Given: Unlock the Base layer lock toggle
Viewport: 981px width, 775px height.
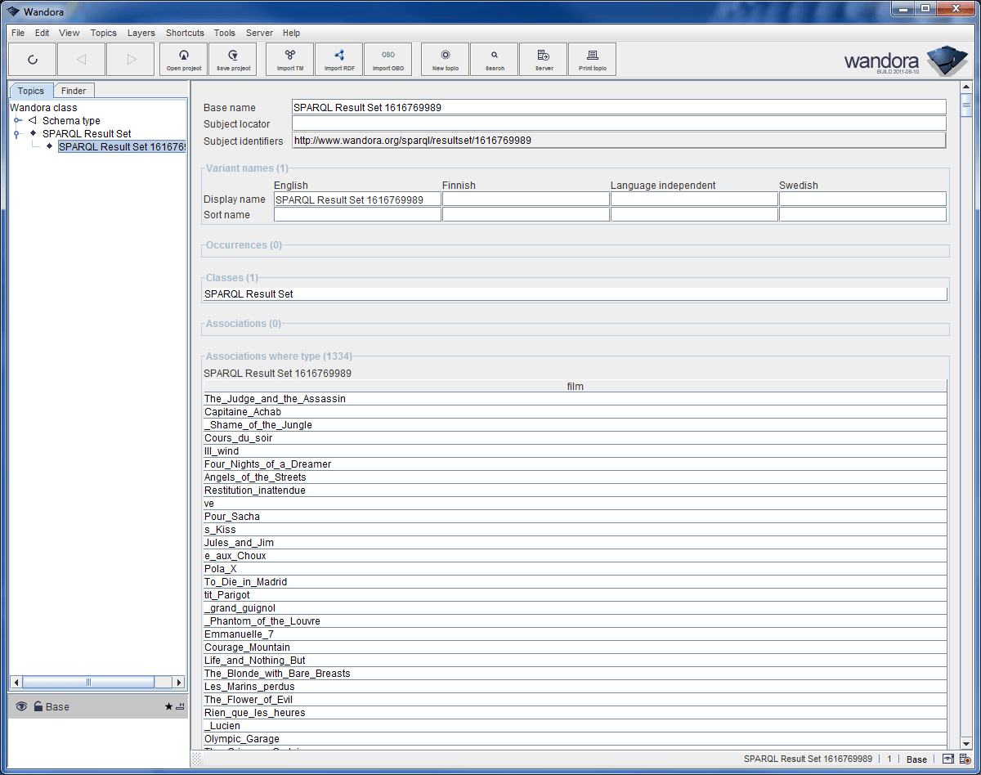Looking at the screenshot, I should coord(36,706).
